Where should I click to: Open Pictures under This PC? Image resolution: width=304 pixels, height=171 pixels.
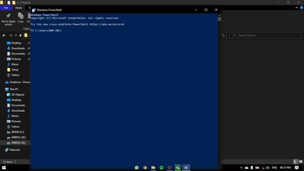click(16, 122)
